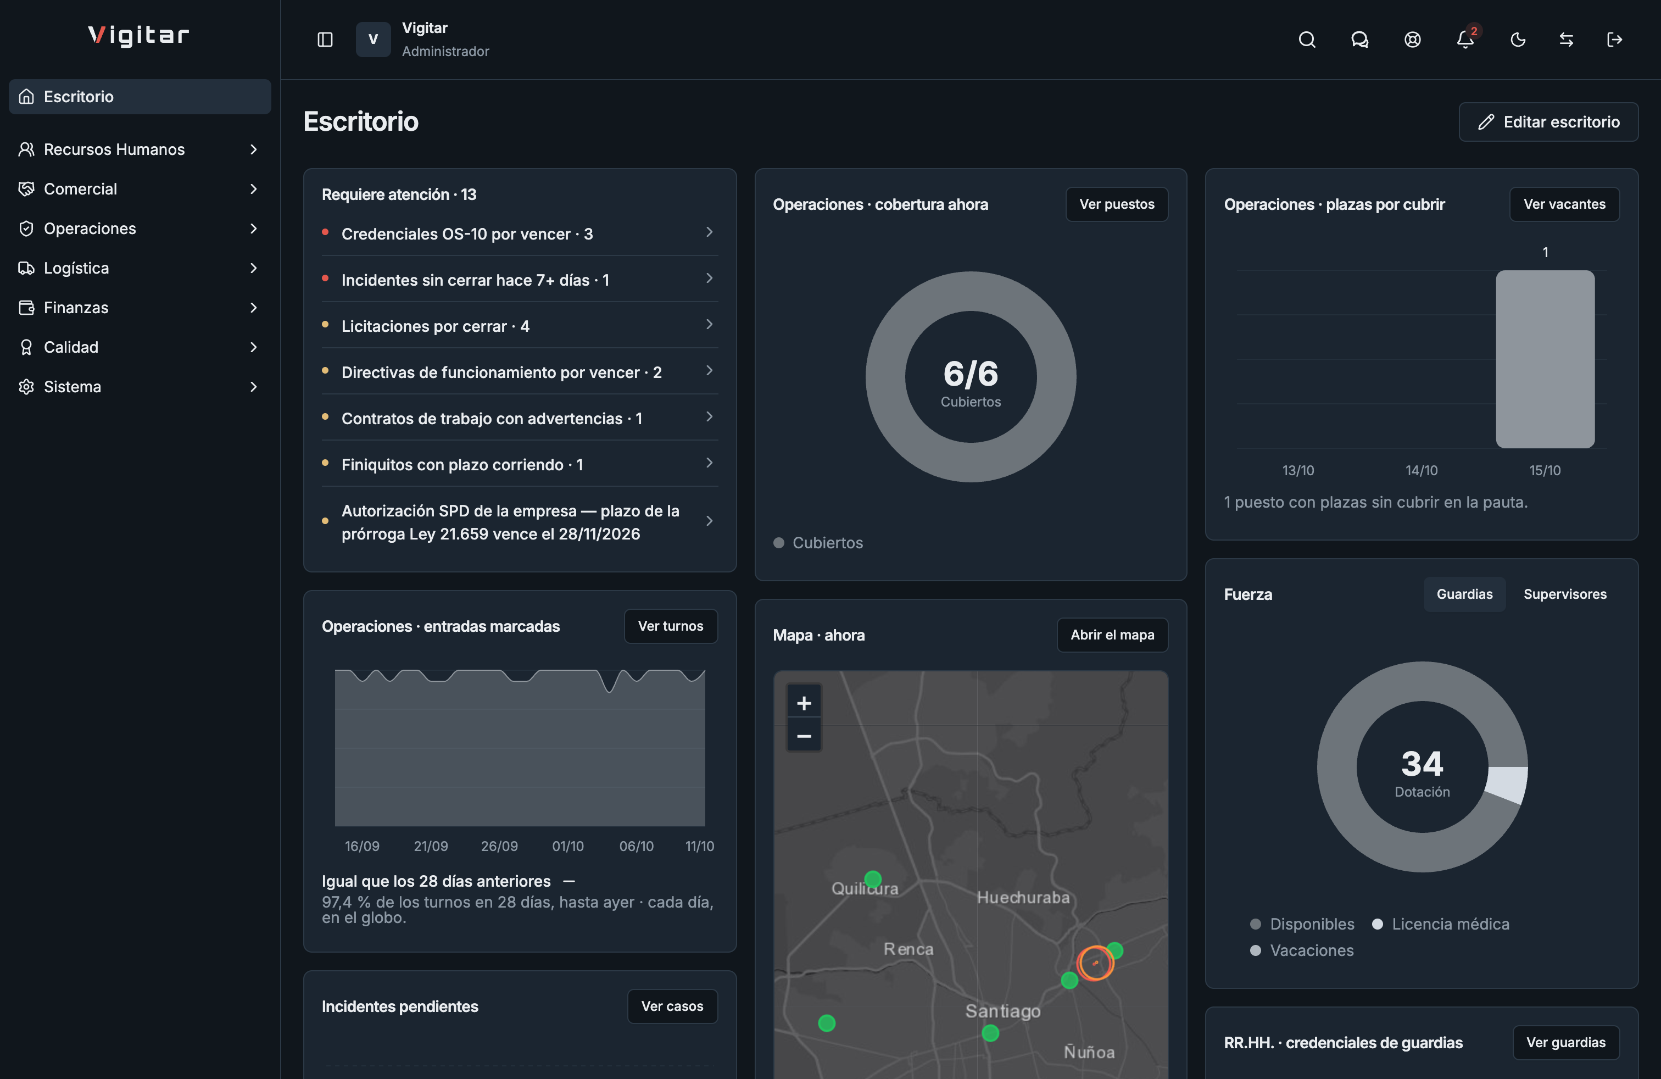Expand the Comercial menu
The image size is (1661, 1079).
(x=140, y=189)
